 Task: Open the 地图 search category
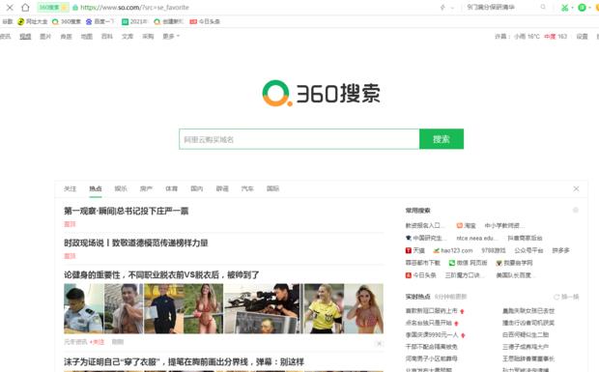click(86, 37)
